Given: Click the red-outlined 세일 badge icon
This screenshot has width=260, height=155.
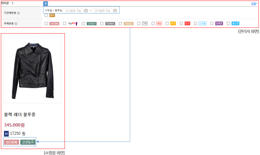Looking at the screenshot, I should pos(159,24).
